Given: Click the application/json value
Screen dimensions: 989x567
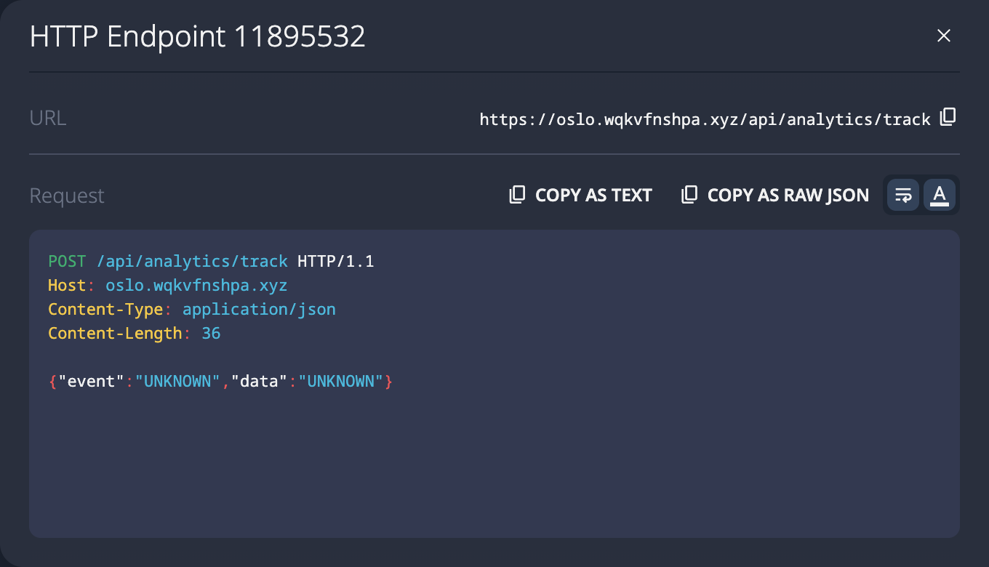Looking at the screenshot, I should pos(259,310).
